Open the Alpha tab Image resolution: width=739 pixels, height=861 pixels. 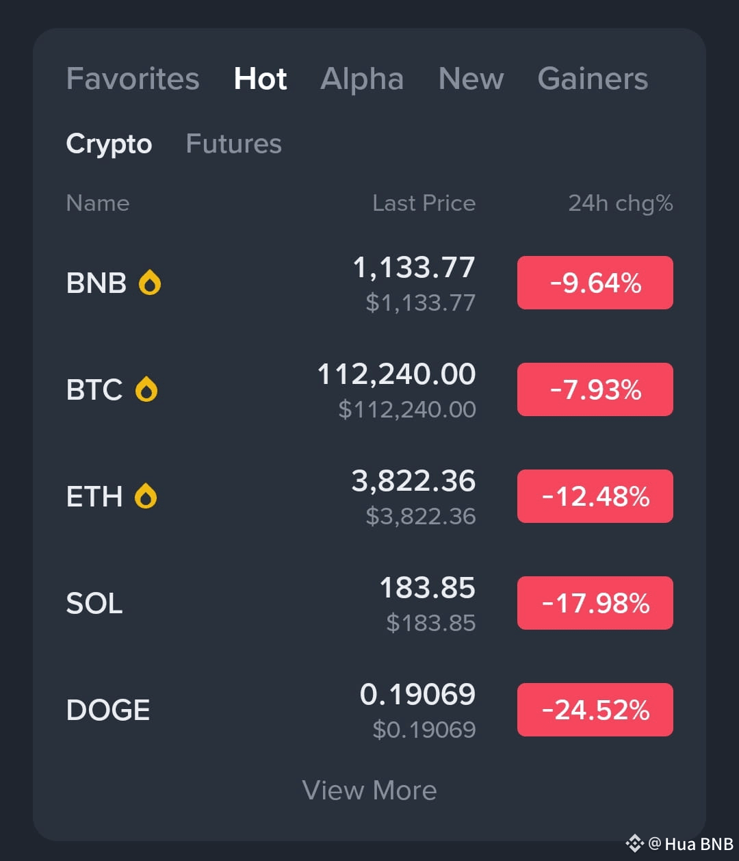(x=362, y=79)
